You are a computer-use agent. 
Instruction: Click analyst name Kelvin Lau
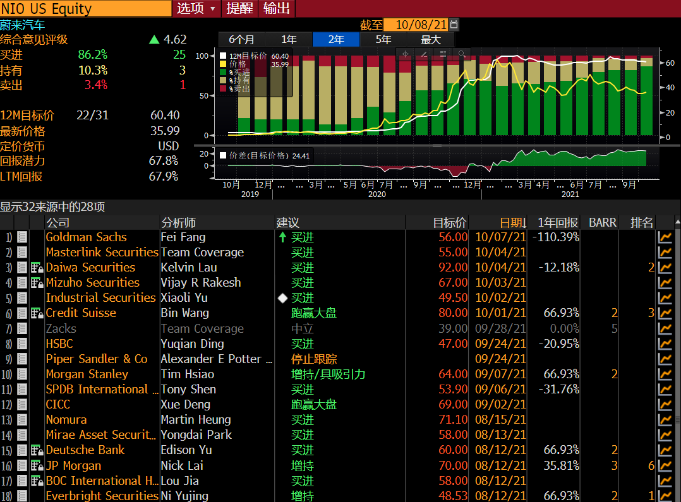[x=189, y=268]
